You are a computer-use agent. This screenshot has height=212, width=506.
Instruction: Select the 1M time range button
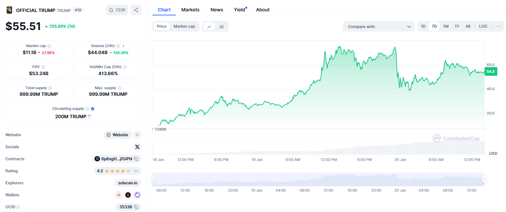click(x=446, y=26)
